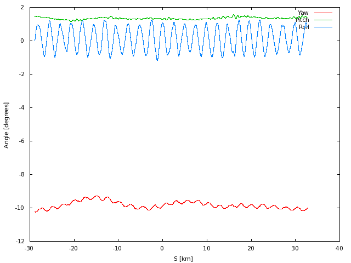Toggle the Yaw legend entry
351x263 pixels.
click(x=303, y=13)
